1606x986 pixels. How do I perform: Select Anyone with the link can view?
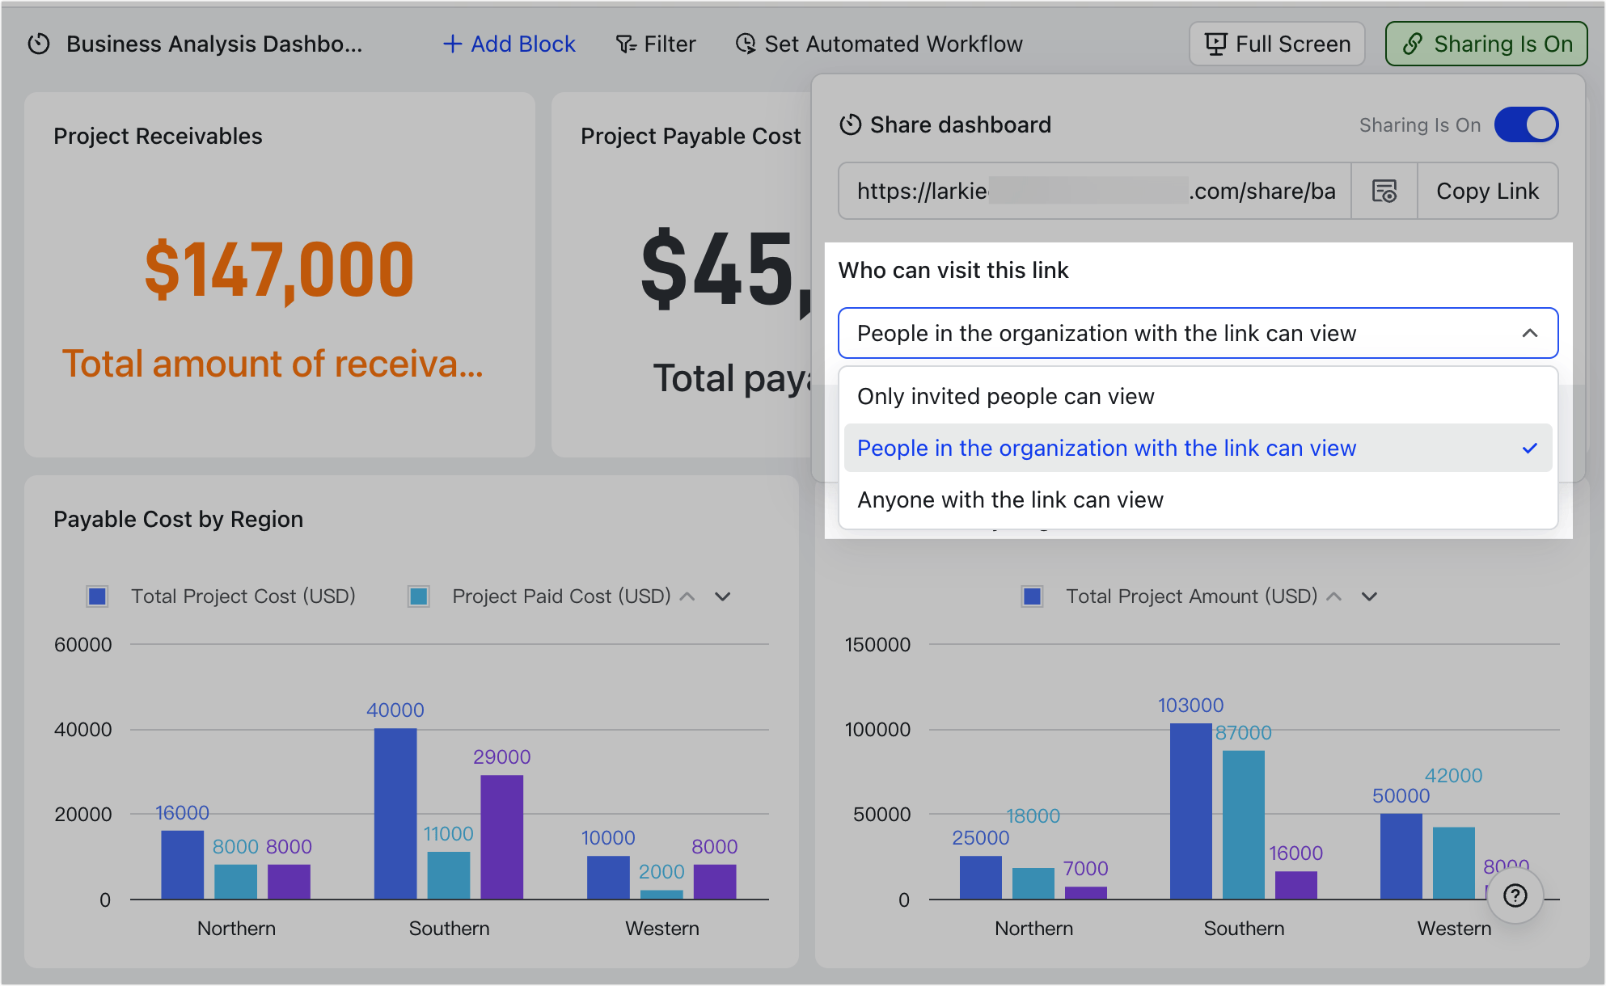pos(1010,499)
